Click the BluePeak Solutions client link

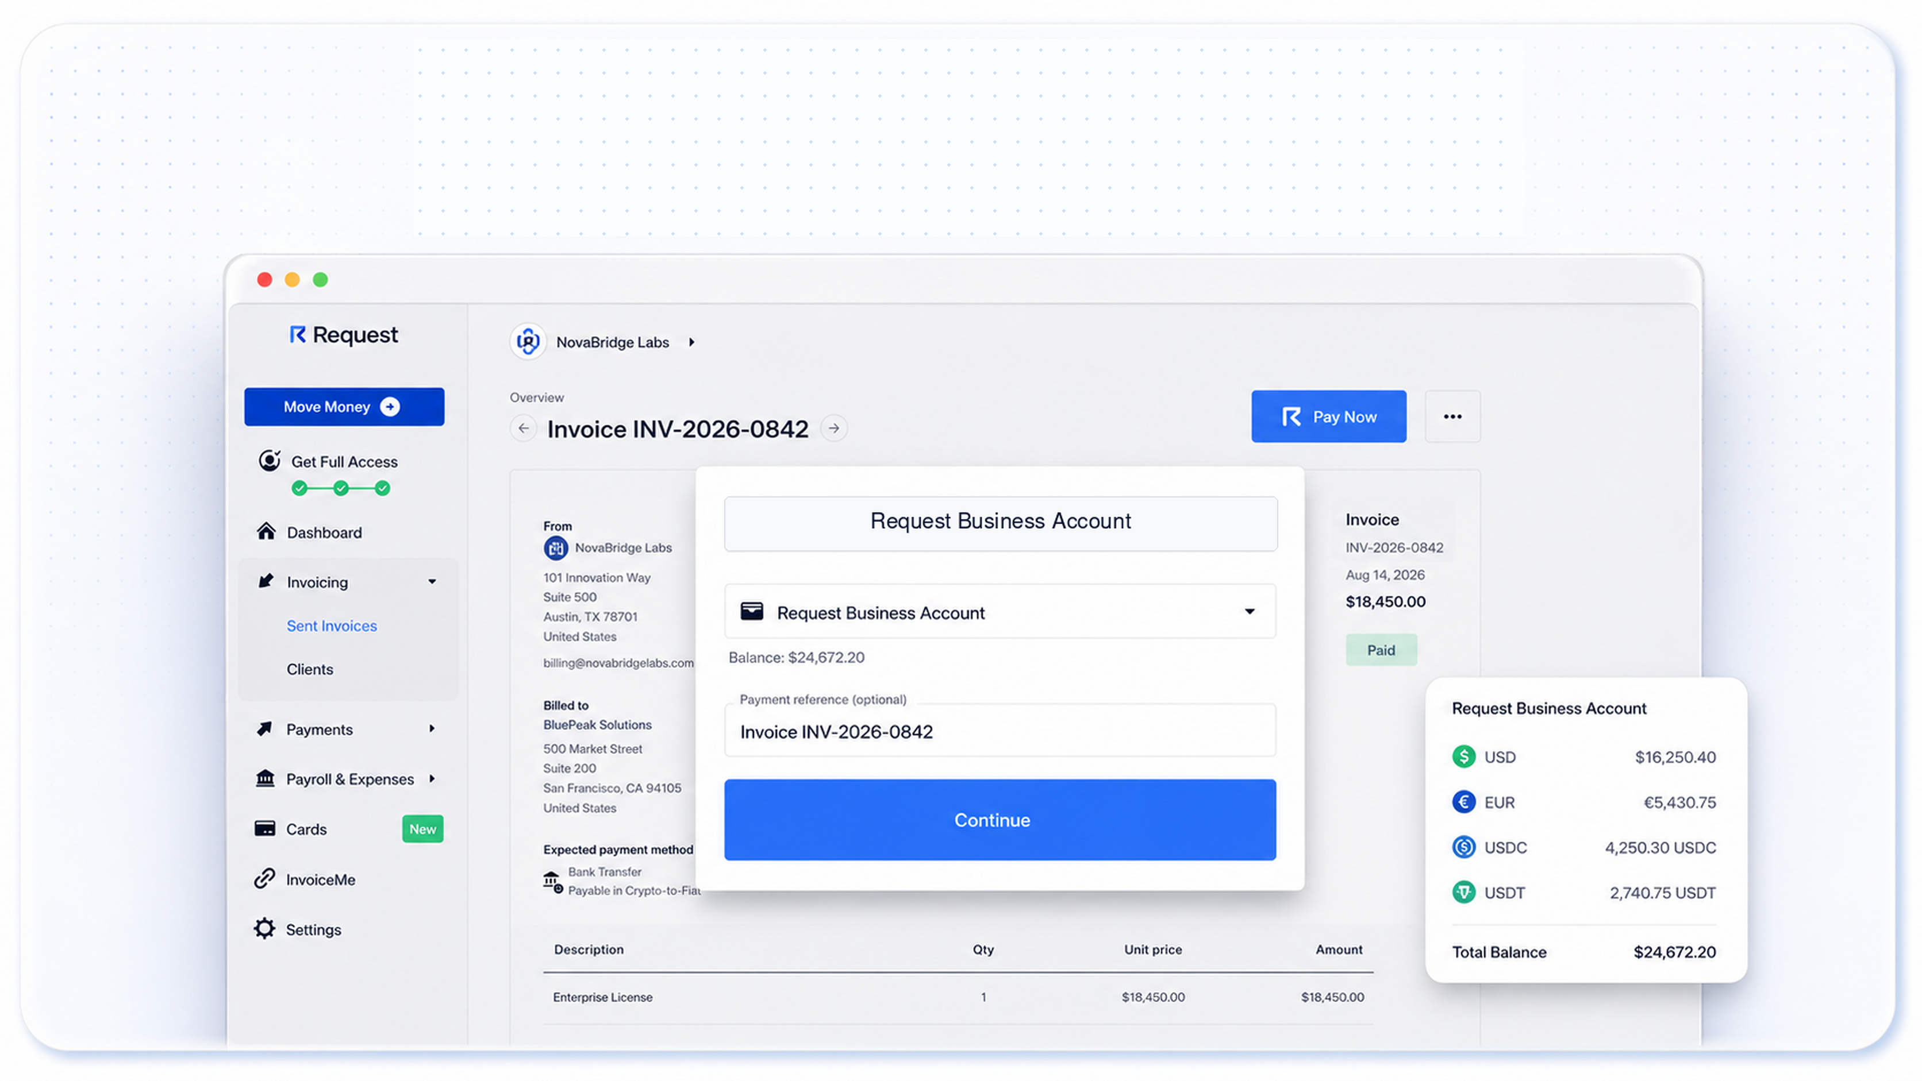coord(598,725)
